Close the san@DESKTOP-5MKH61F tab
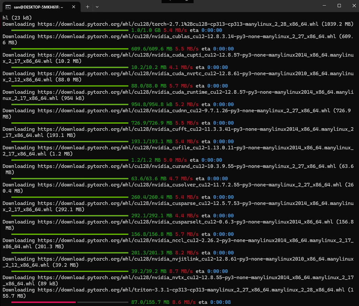Viewport: 359px width, 306px height. tap(73, 6)
